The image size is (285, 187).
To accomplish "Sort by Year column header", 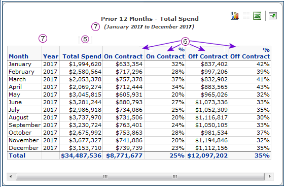I will point(51,56).
